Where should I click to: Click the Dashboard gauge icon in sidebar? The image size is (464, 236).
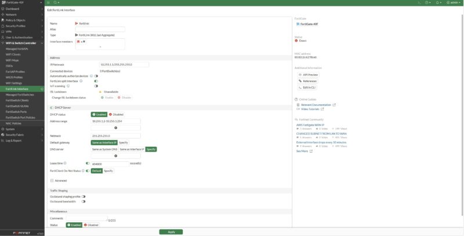click(x=3, y=9)
